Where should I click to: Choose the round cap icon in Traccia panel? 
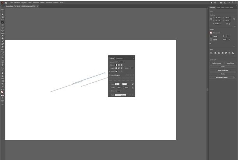tap(118, 65)
